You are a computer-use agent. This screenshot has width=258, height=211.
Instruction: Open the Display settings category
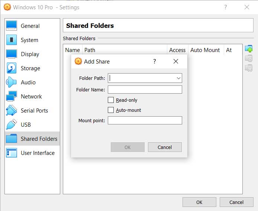tap(32, 54)
